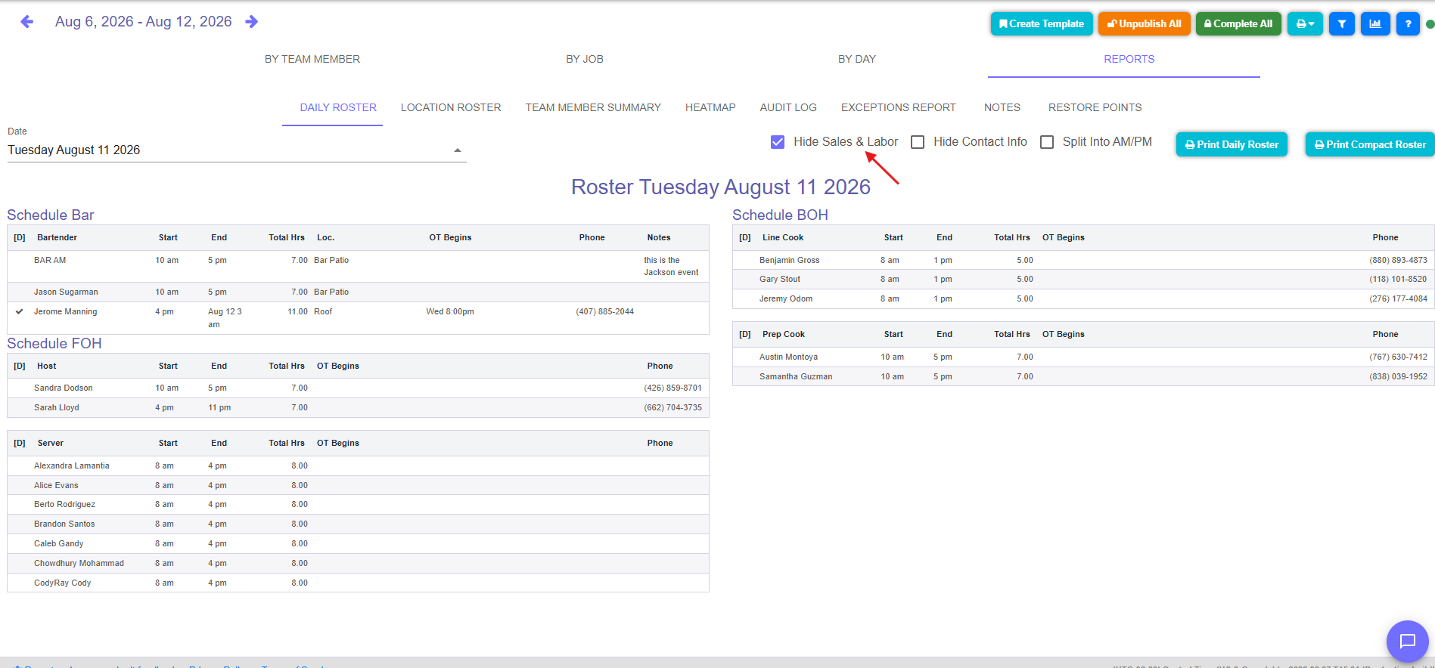Open the Restore Points sub-tab
The image size is (1435, 668).
pyautogui.click(x=1095, y=107)
